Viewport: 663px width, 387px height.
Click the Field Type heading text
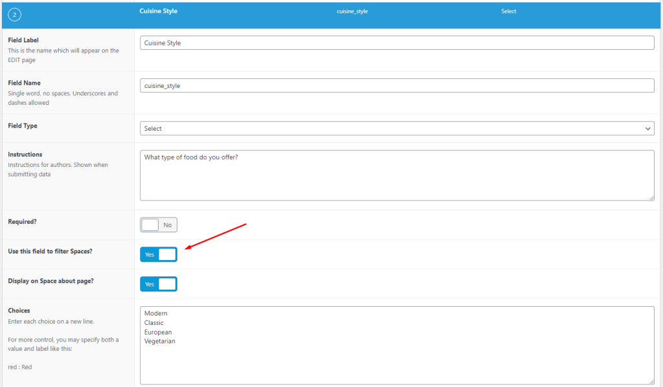(x=23, y=126)
